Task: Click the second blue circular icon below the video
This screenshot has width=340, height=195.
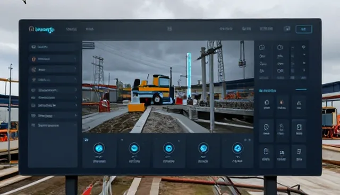Action: point(134,148)
